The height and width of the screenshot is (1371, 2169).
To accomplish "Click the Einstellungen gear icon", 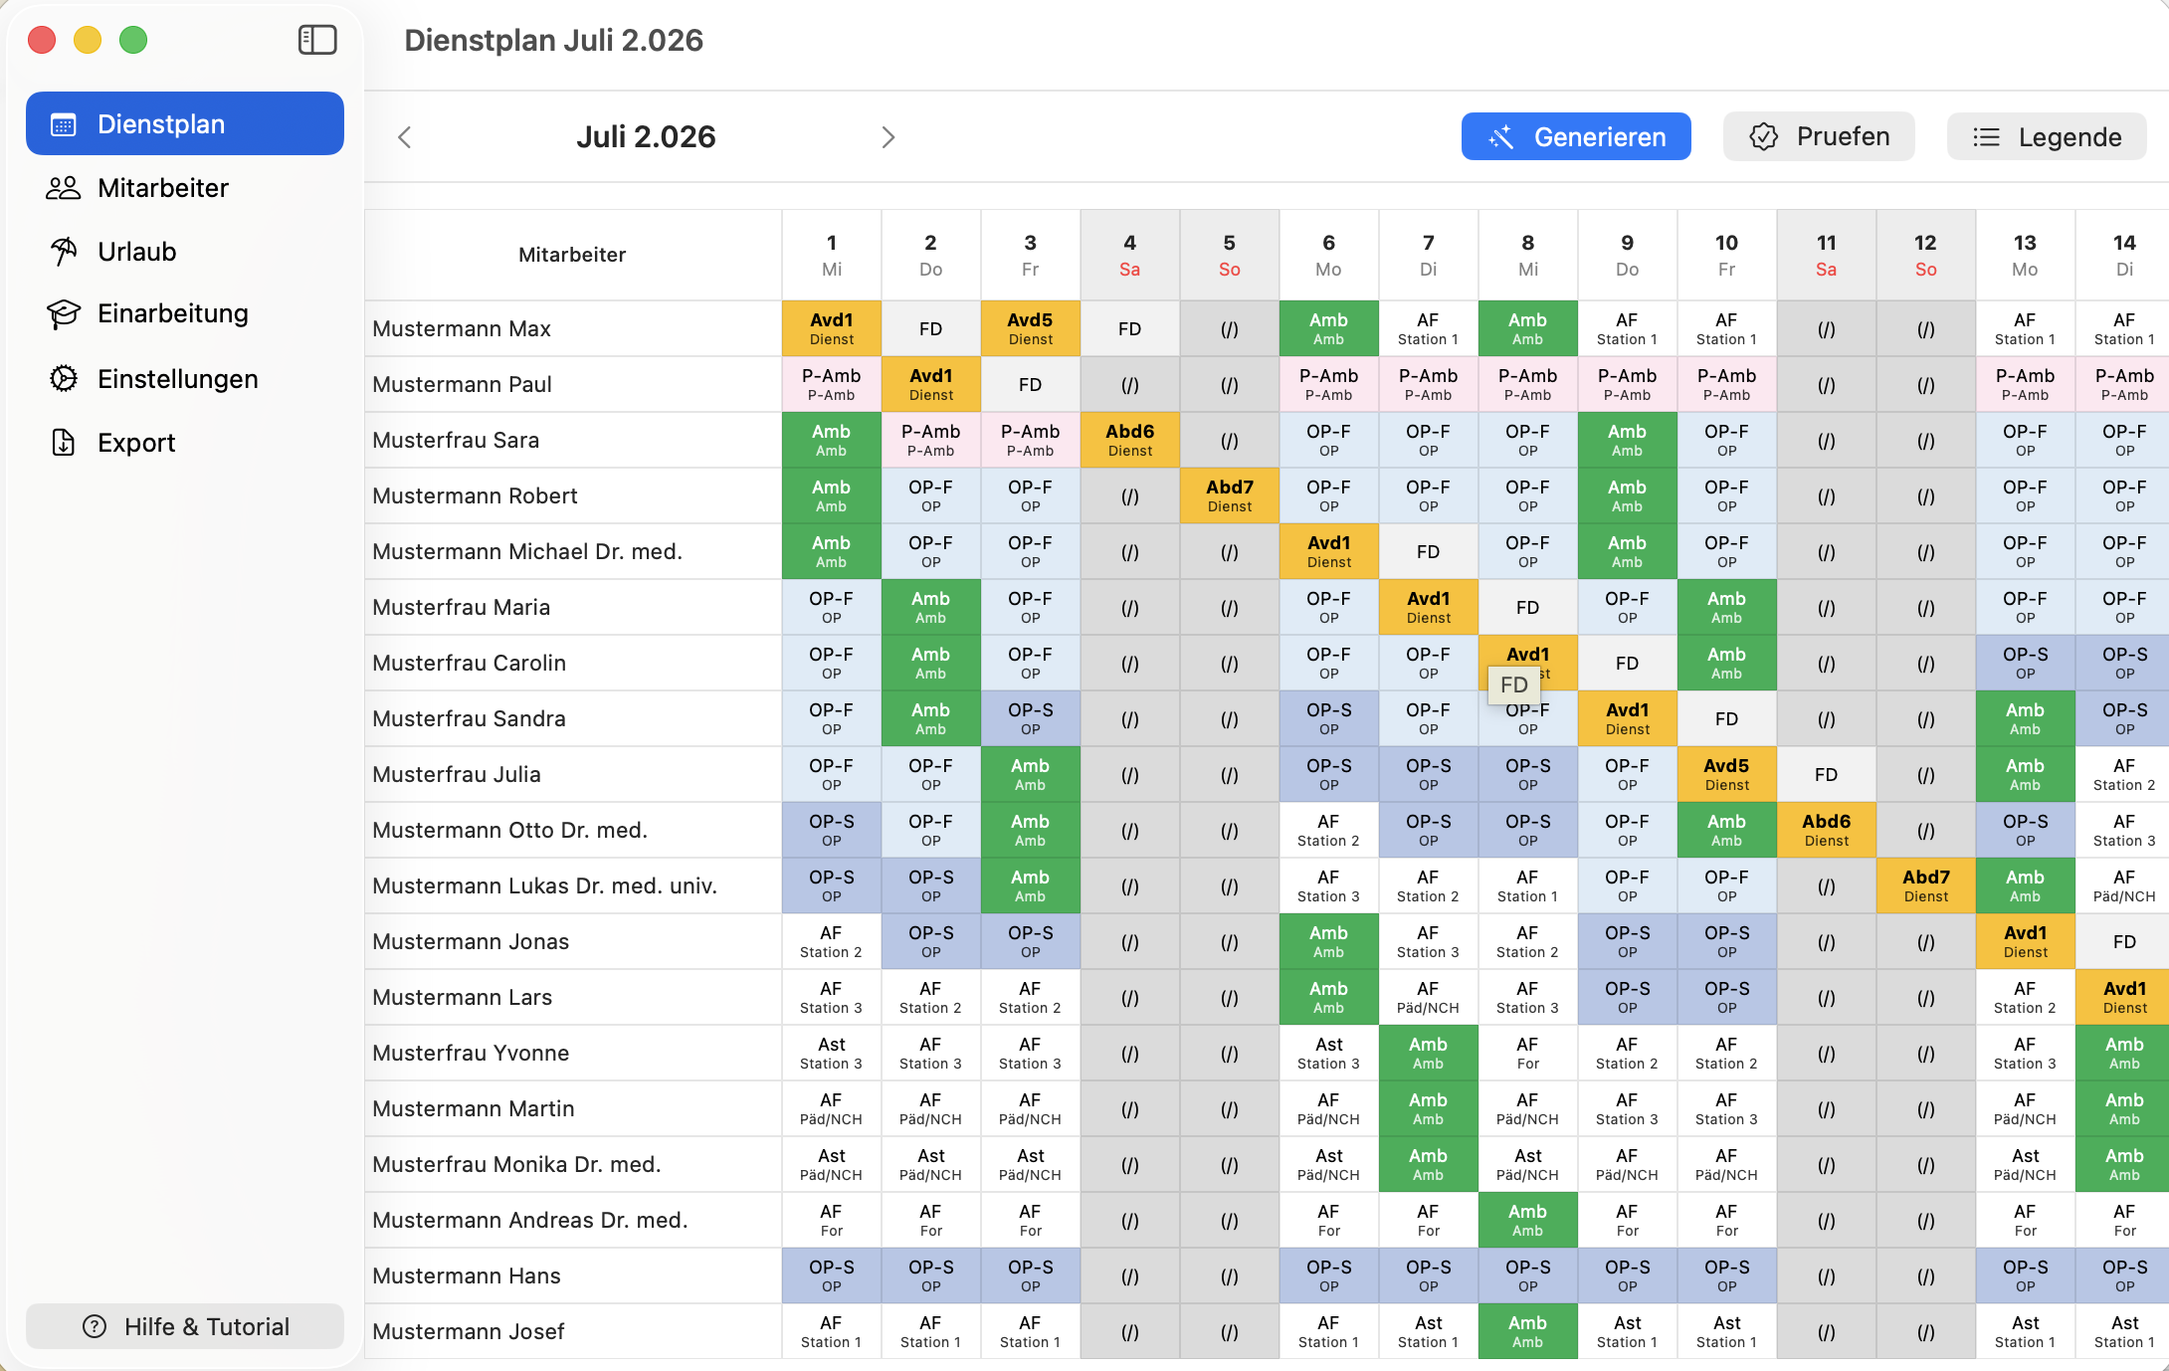I will [64, 379].
